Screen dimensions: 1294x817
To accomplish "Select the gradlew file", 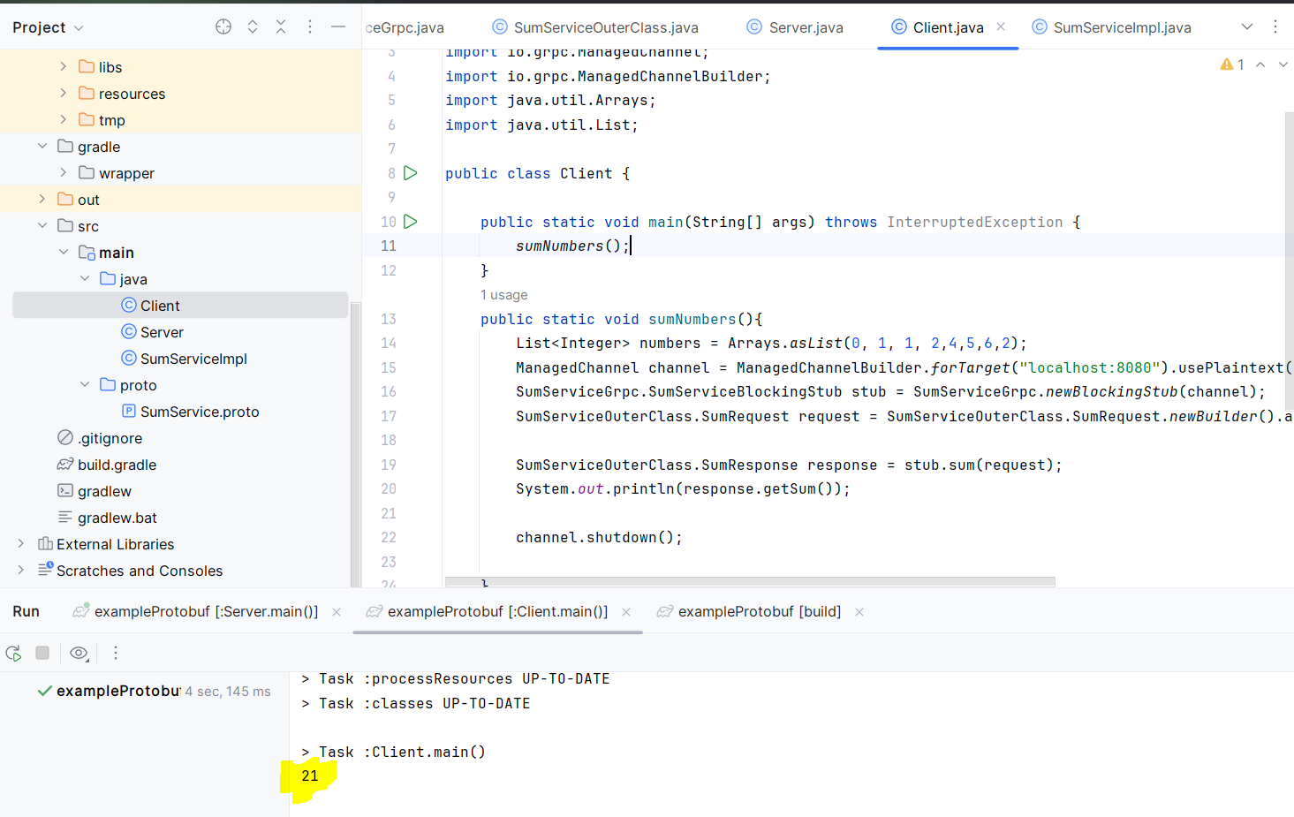I will (x=94, y=491).
